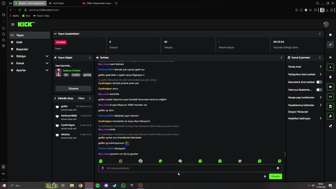Open chat settings gear next to Gönder
This screenshot has width=336, height=189.
pyautogui.click(x=265, y=176)
